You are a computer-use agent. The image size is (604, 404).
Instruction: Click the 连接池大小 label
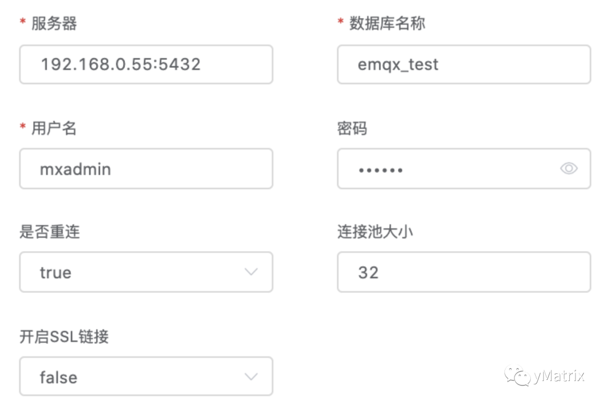tap(375, 232)
